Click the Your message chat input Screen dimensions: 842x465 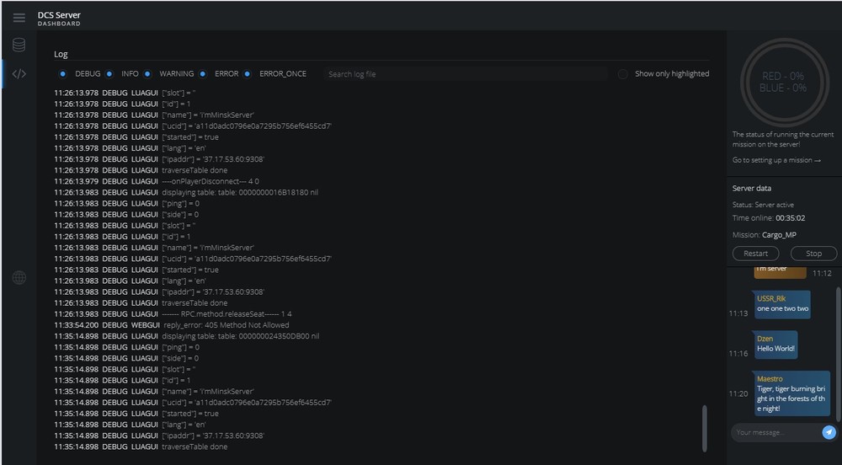775,432
